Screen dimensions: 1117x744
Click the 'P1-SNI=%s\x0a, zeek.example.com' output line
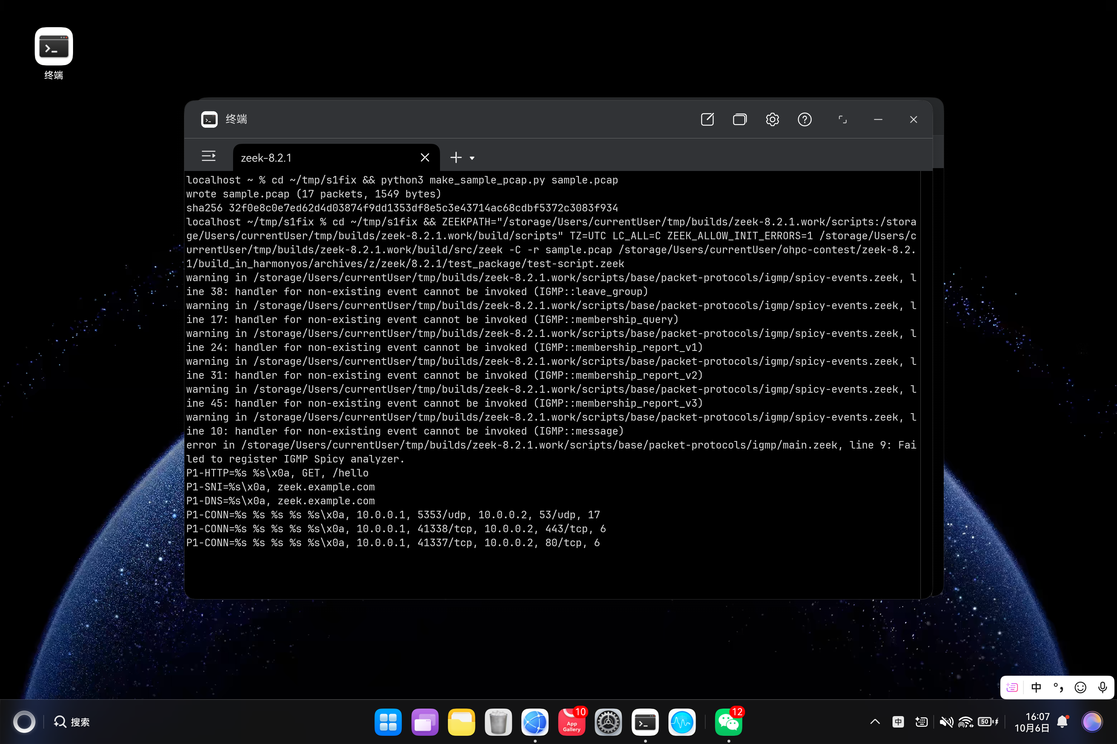pos(280,487)
